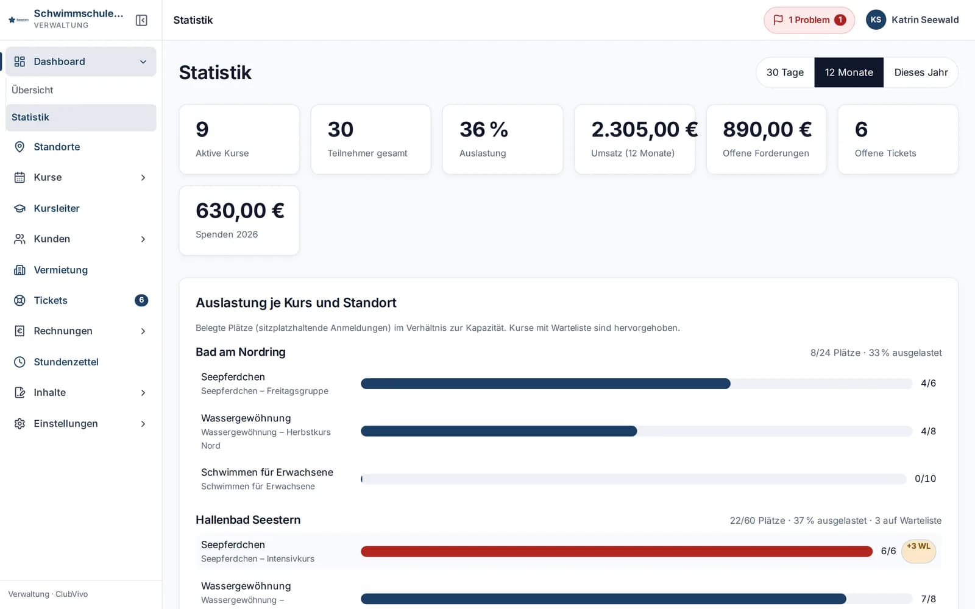
Task: Expand the Rechnungen submenu chevron
Action: pyautogui.click(x=143, y=331)
